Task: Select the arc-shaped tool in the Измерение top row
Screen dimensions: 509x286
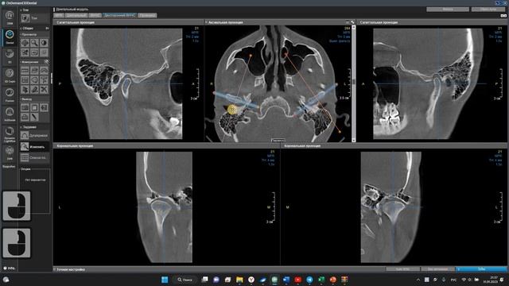Action: [x=44, y=70]
